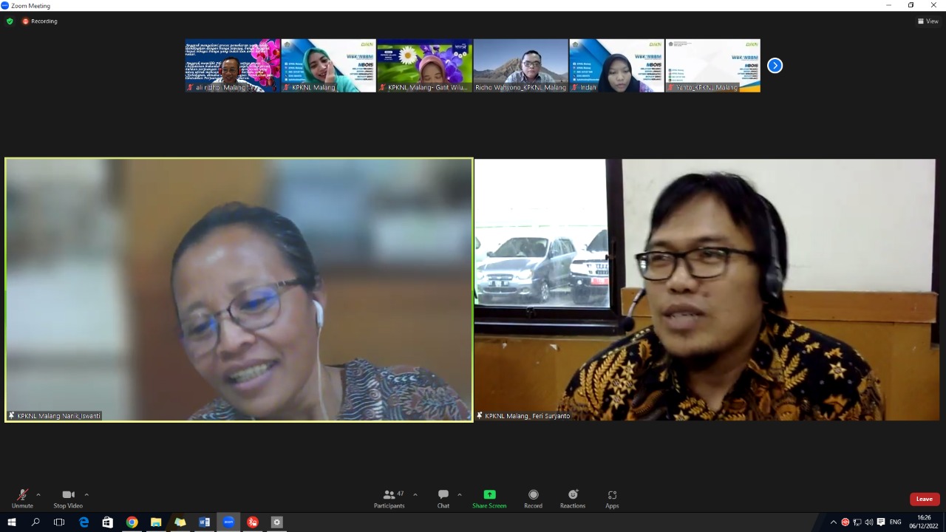The image size is (946, 532).
Task: Expand the arrow next to Participants
Action: click(415, 495)
